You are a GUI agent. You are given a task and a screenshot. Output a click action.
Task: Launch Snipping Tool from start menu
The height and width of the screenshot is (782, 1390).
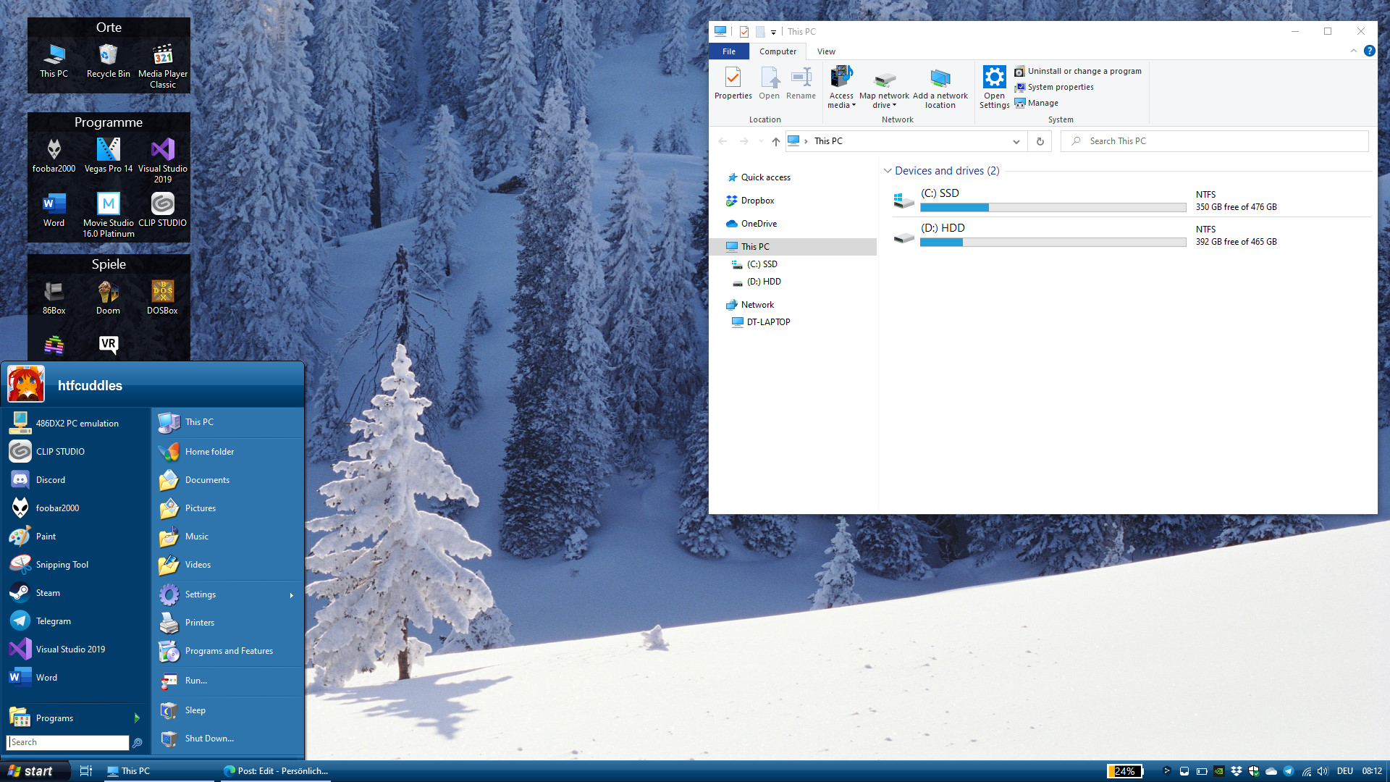click(76, 564)
